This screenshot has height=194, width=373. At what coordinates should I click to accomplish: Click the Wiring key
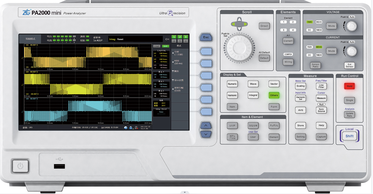tap(288, 62)
